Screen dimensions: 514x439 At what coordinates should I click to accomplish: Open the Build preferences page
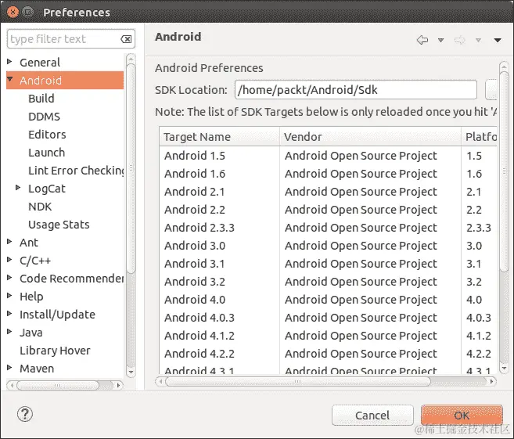(41, 99)
